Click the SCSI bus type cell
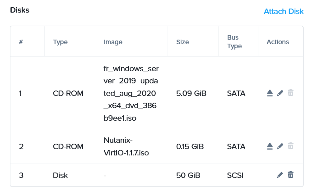This screenshot has width=313, height=191. [x=235, y=175]
